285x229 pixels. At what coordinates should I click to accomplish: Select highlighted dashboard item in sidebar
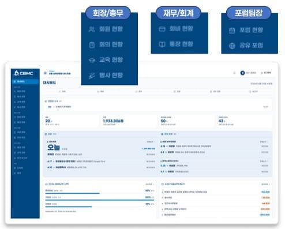point(25,81)
